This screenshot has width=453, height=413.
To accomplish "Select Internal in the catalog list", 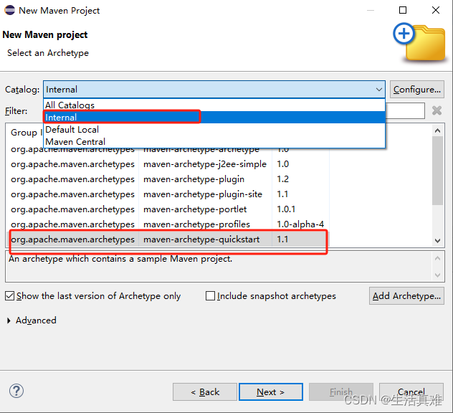I will pos(214,118).
